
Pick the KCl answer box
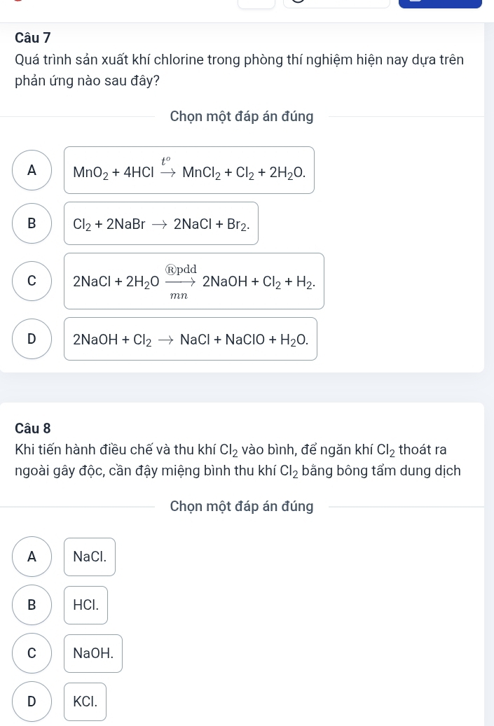pos(85,701)
